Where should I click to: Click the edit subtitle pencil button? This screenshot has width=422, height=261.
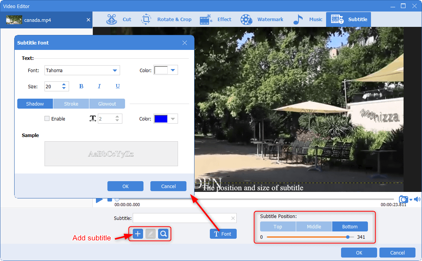coord(151,234)
